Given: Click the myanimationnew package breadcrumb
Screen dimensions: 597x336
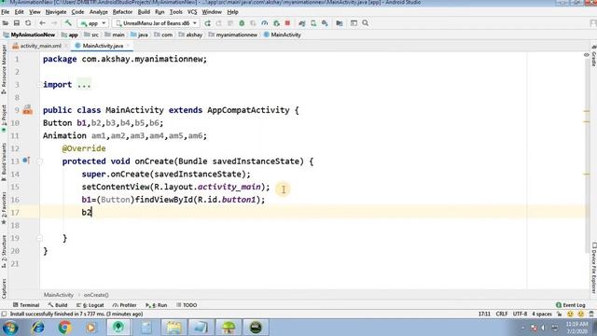Looking at the screenshot, I should point(233,35).
